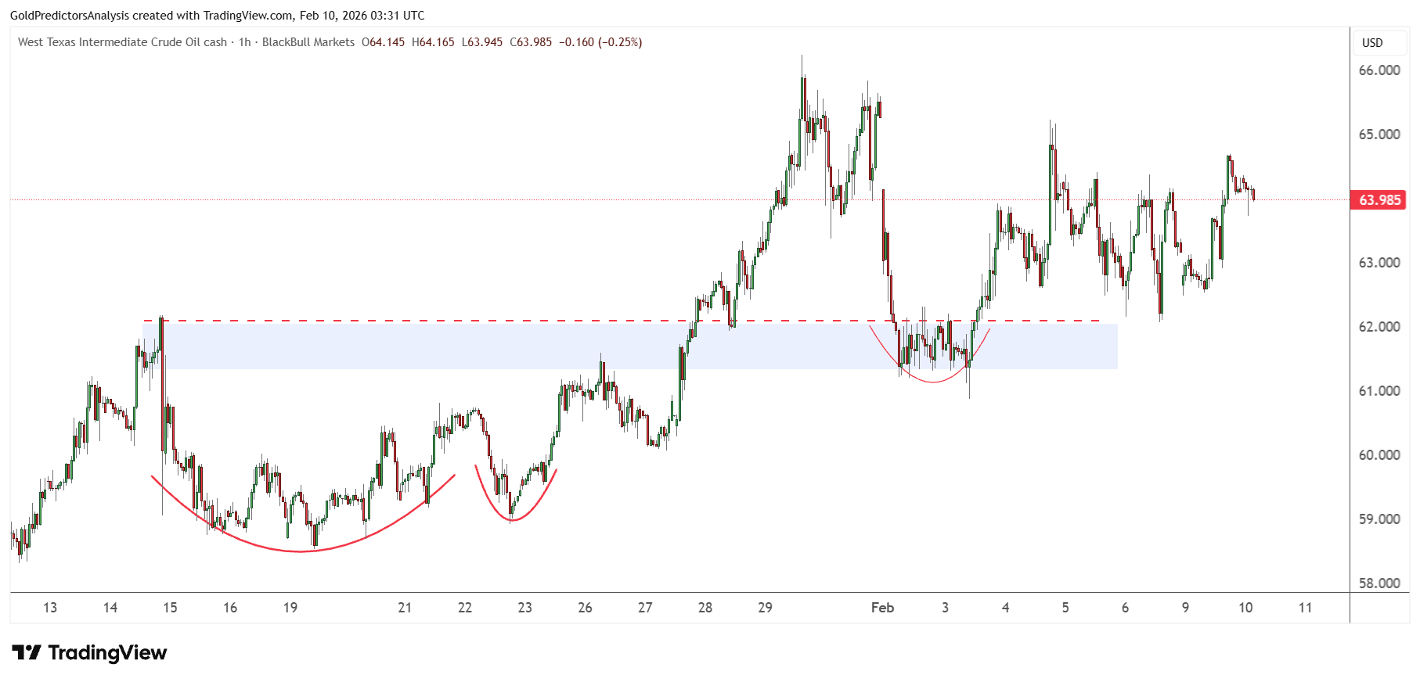This screenshot has height=682, width=1420.
Task: Click the 66.000 price axis label
Action: pos(1379,70)
